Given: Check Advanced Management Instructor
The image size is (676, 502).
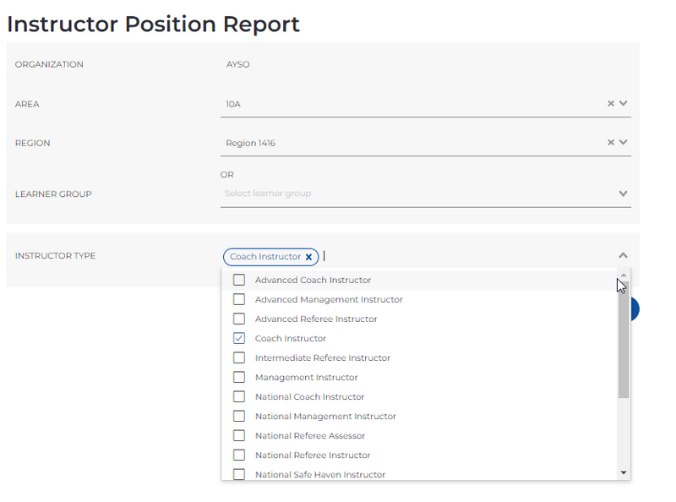Looking at the screenshot, I should pyautogui.click(x=239, y=299).
